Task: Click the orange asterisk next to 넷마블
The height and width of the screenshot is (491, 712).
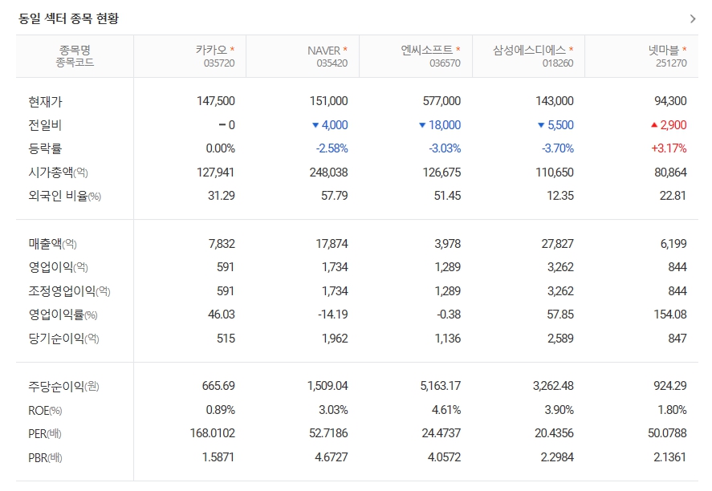Action: (x=684, y=49)
